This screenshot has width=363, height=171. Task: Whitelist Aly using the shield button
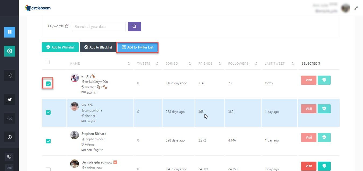(x=324, y=80)
